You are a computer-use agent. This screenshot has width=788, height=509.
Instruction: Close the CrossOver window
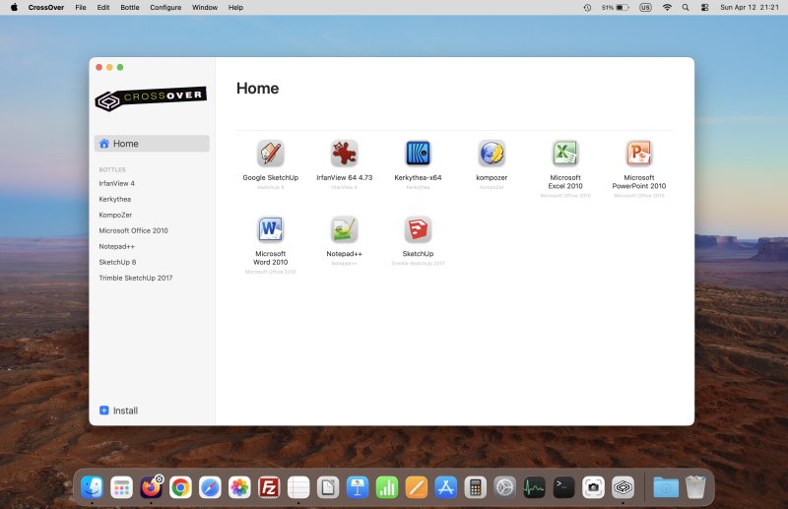pos(99,67)
